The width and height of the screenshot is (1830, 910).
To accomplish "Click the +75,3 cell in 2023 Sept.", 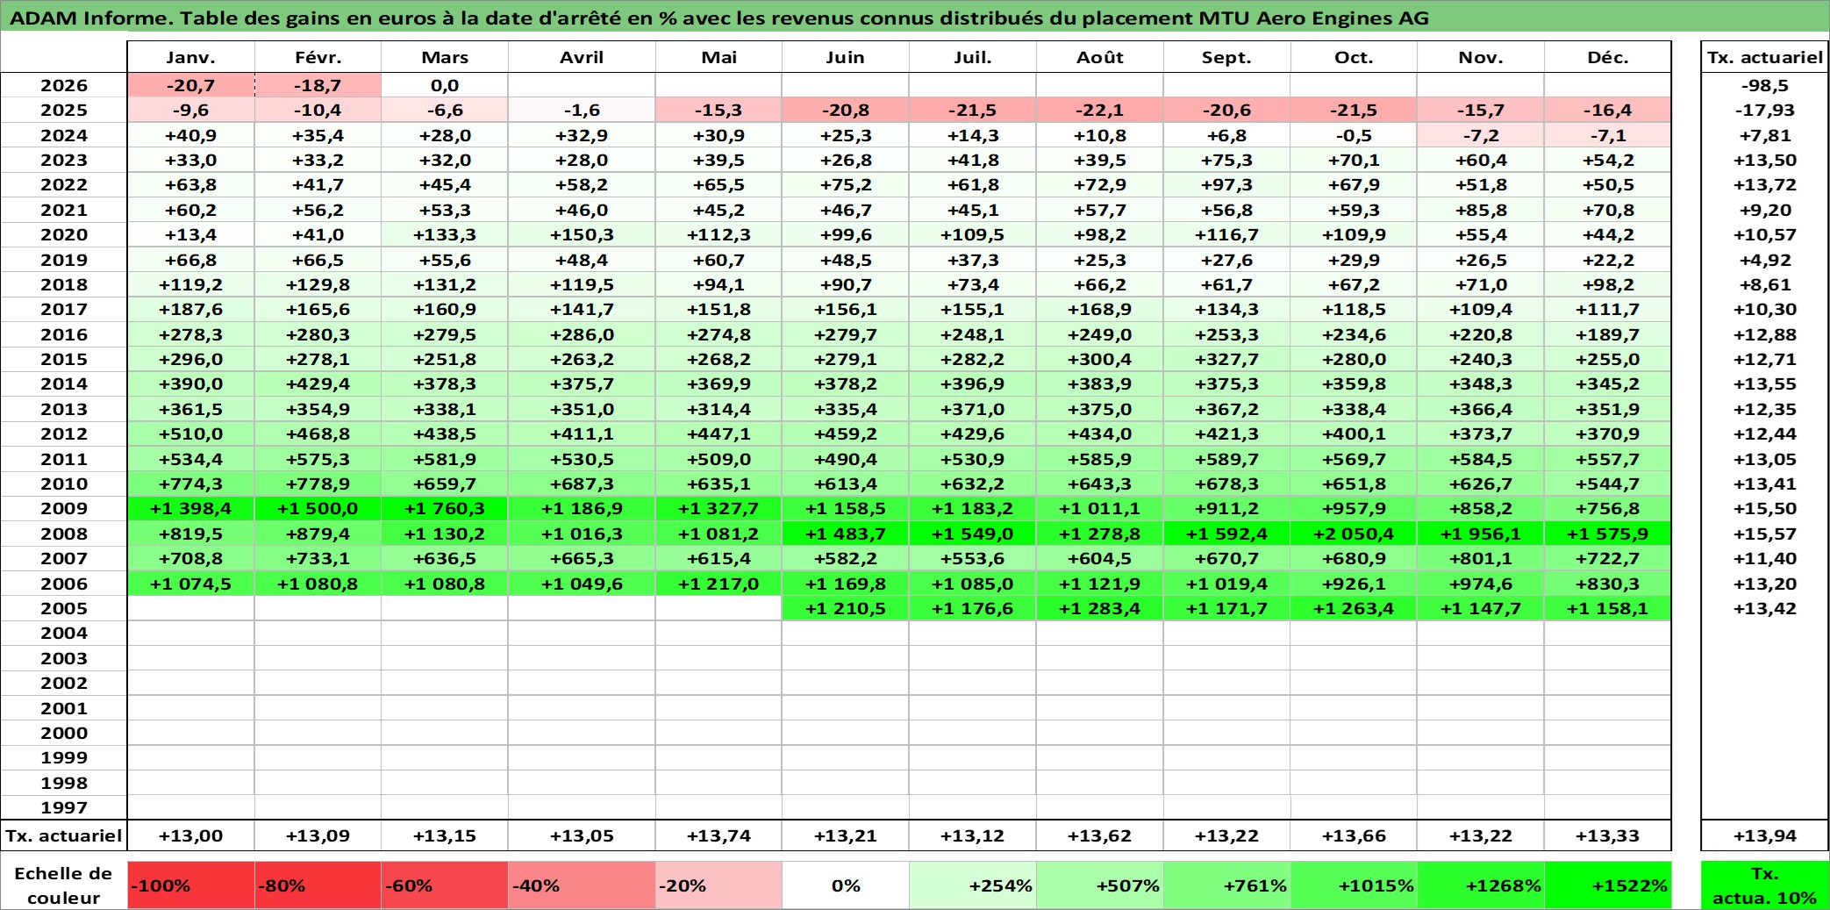I will tap(1227, 160).
